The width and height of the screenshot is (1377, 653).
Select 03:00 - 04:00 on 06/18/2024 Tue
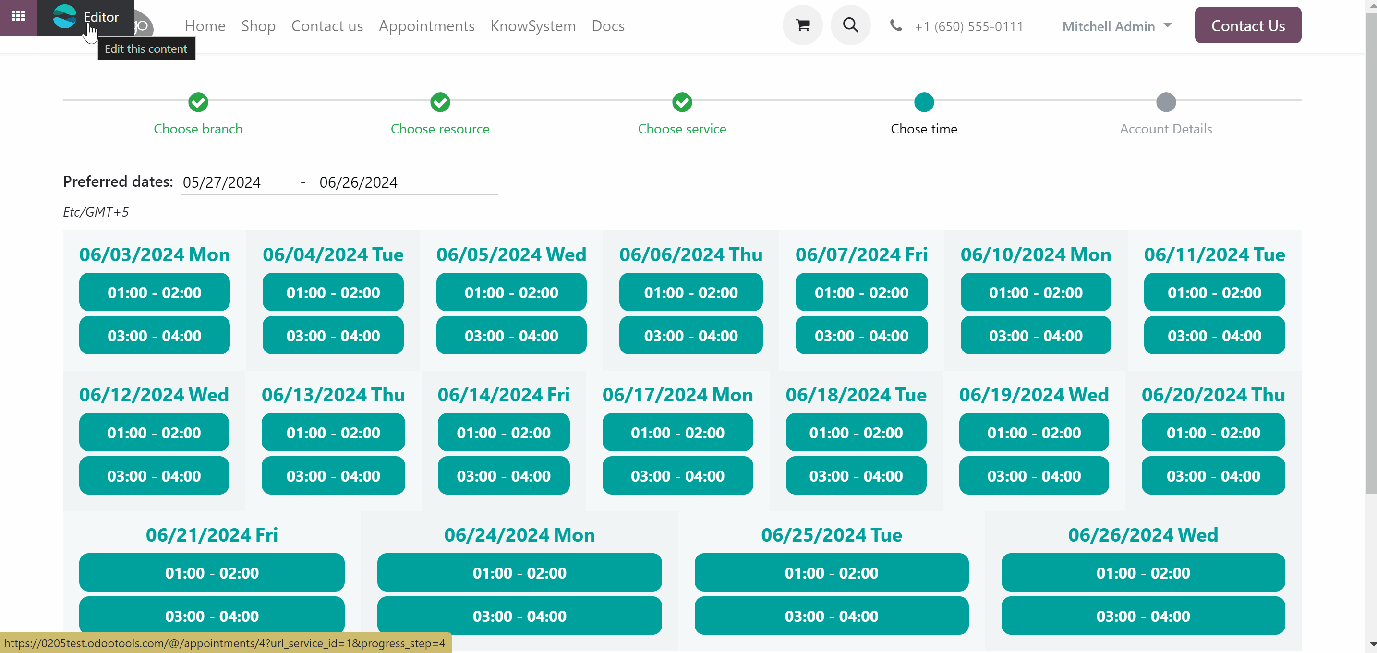click(x=856, y=476)
